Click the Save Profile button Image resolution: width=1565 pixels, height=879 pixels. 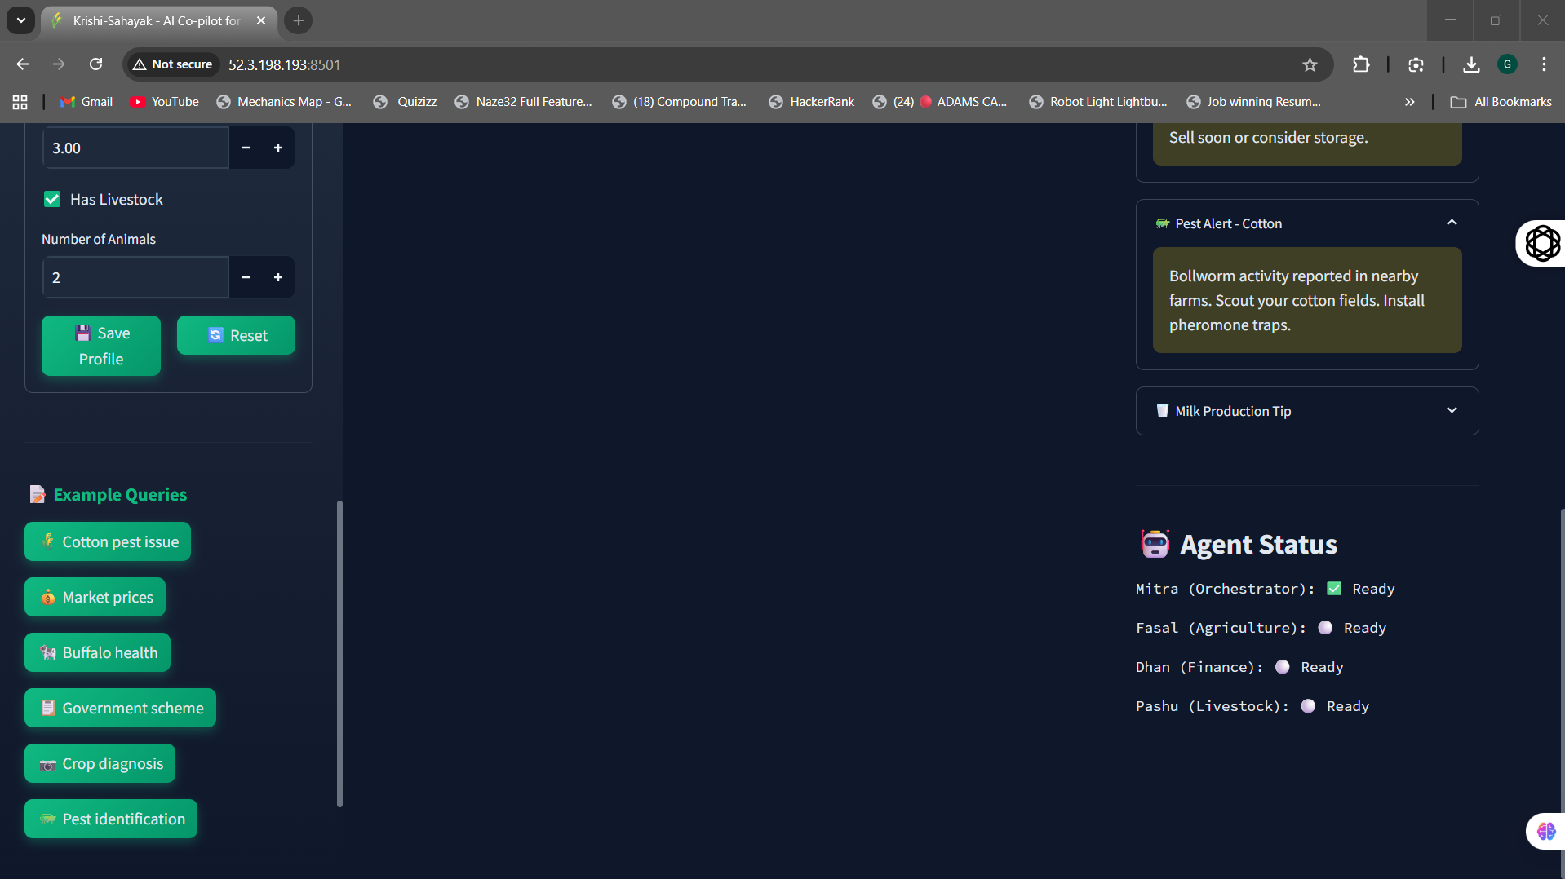pyautogui.click(x=101, y=346)
